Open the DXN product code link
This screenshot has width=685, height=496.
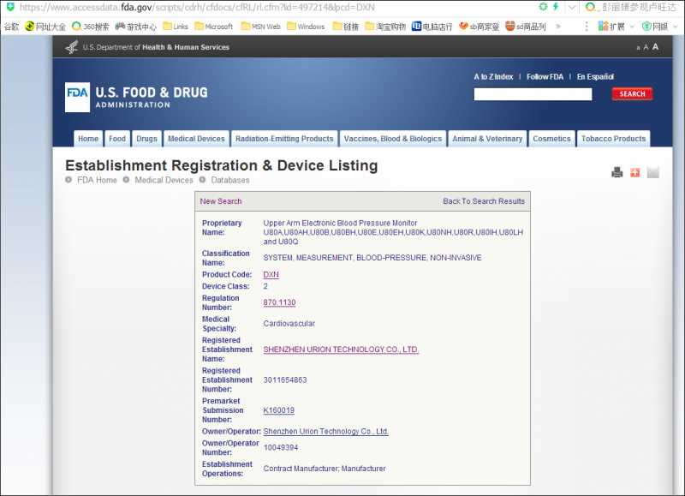271,275
